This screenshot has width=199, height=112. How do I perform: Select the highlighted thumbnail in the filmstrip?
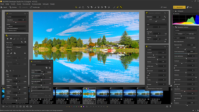[x=89, y=93]
